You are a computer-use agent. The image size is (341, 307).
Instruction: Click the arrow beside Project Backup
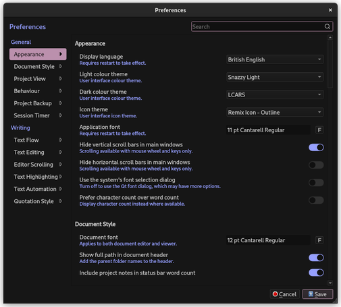point(61,103)
